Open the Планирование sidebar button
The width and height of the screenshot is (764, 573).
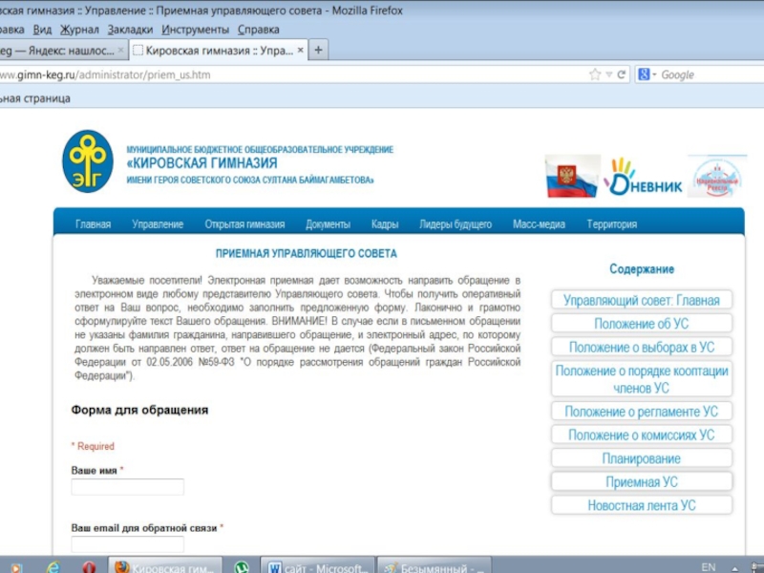tap(642, 458)
